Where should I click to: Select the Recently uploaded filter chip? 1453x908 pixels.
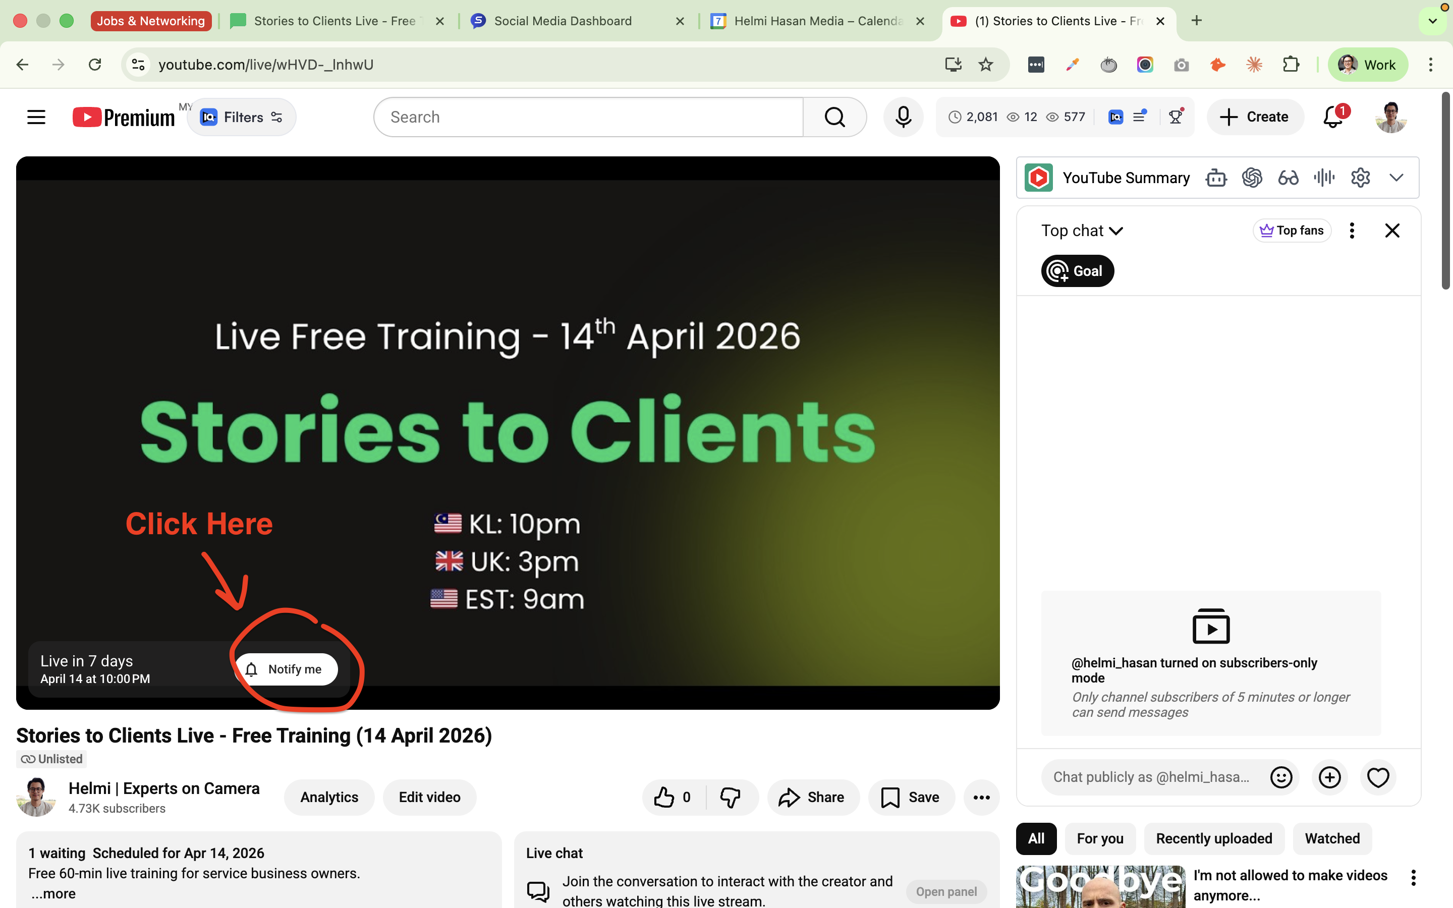[x=1214, y=838]
